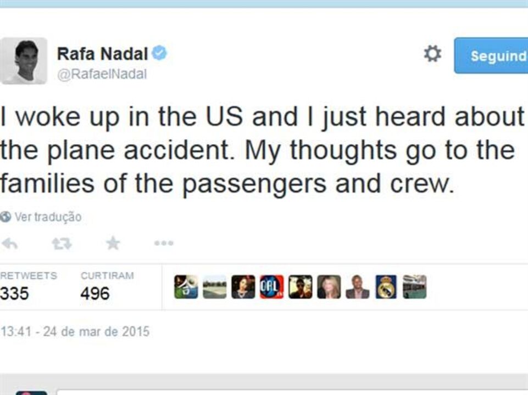Click the Ver tradução translation link
The height and width of the screenshot is (395, 528).
48,217
